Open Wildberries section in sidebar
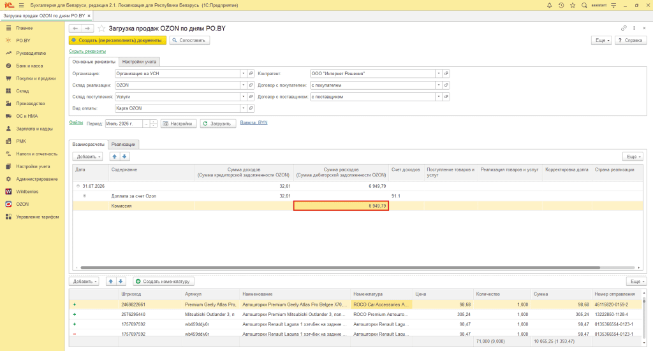Screen dimensions: 653x351 coord(27,192)
